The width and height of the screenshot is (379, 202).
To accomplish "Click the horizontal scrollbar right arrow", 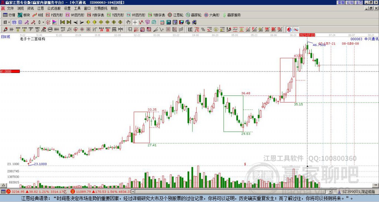I will click(331, 192).
